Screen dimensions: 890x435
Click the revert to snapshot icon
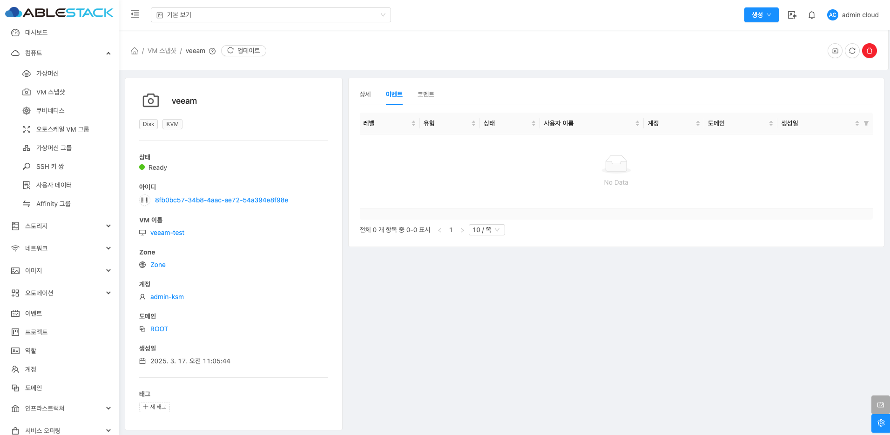852,51
